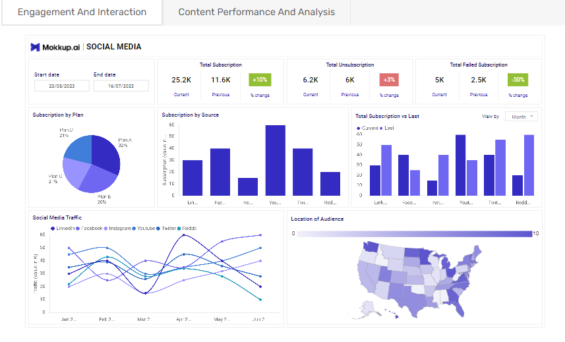Click the red +3% change badge
565x342 pixels.
(x=389, y=80)
